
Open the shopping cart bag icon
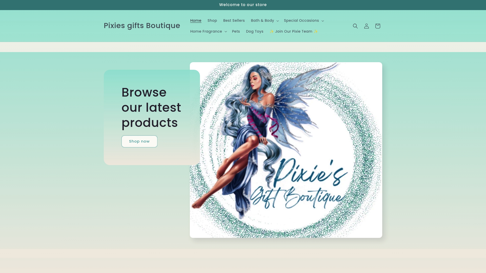(x=378, y=26)
